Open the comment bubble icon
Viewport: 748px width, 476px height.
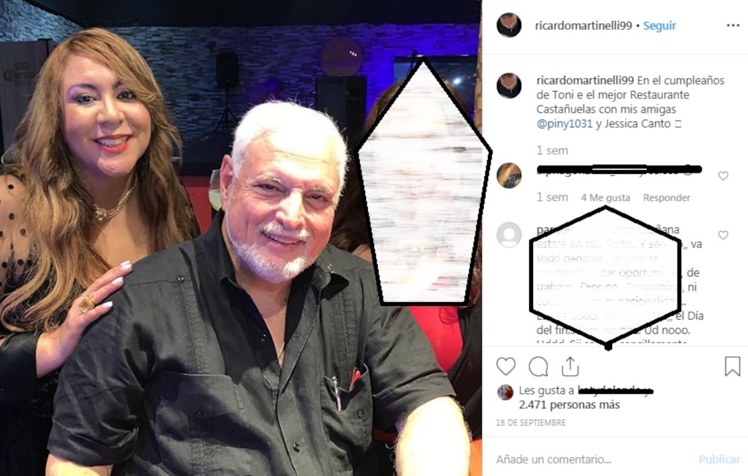click(538, 366)
